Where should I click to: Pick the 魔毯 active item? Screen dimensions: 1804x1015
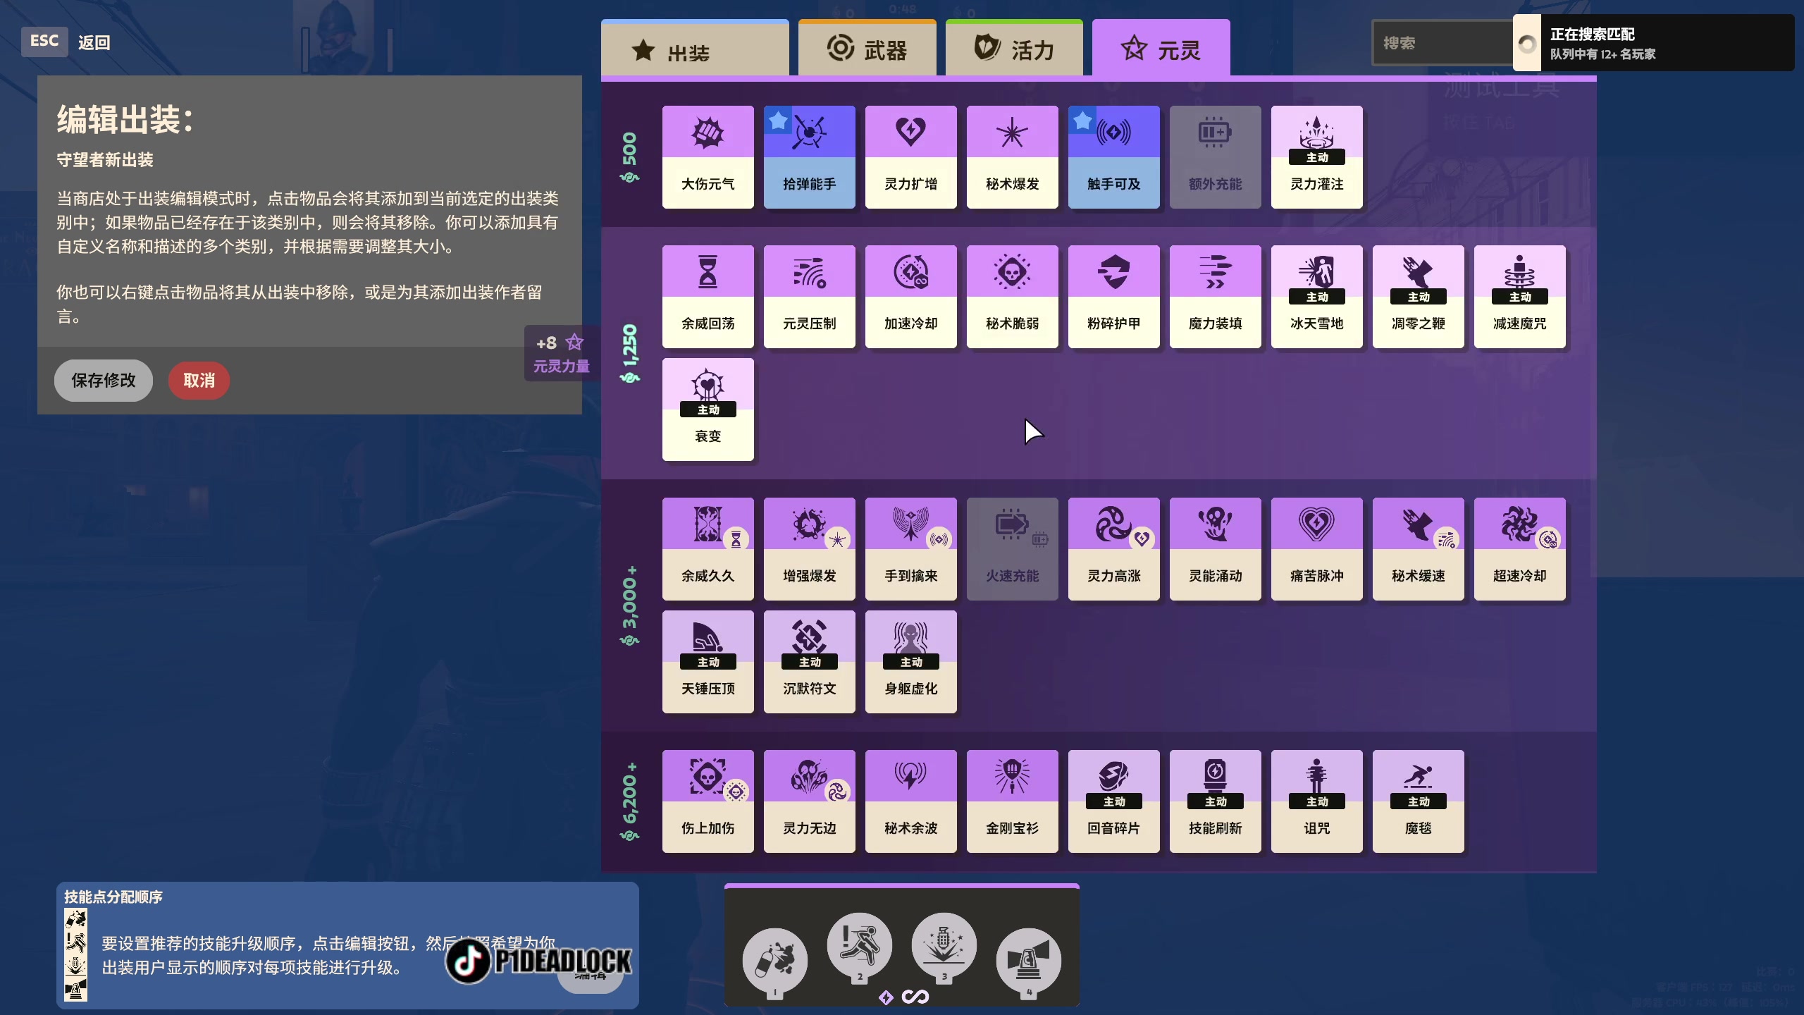click(x=1418, y=801)
